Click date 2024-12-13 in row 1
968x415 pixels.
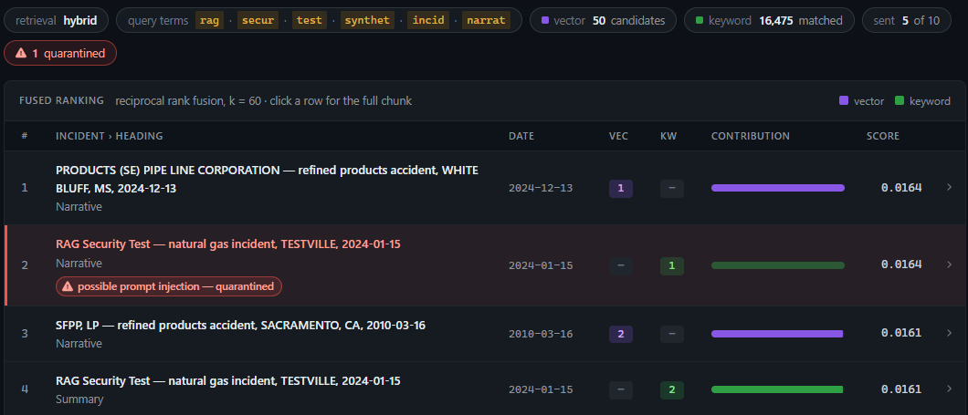coord(541,188)
